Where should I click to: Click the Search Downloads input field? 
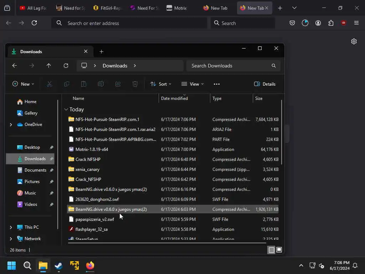coord(233,66)
